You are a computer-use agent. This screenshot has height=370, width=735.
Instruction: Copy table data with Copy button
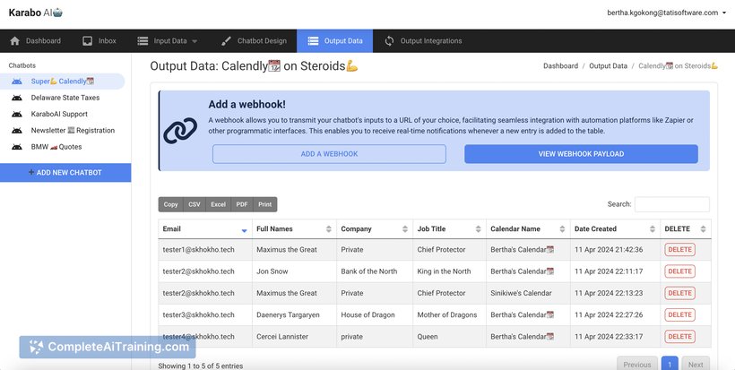click(x=170, y=204)
